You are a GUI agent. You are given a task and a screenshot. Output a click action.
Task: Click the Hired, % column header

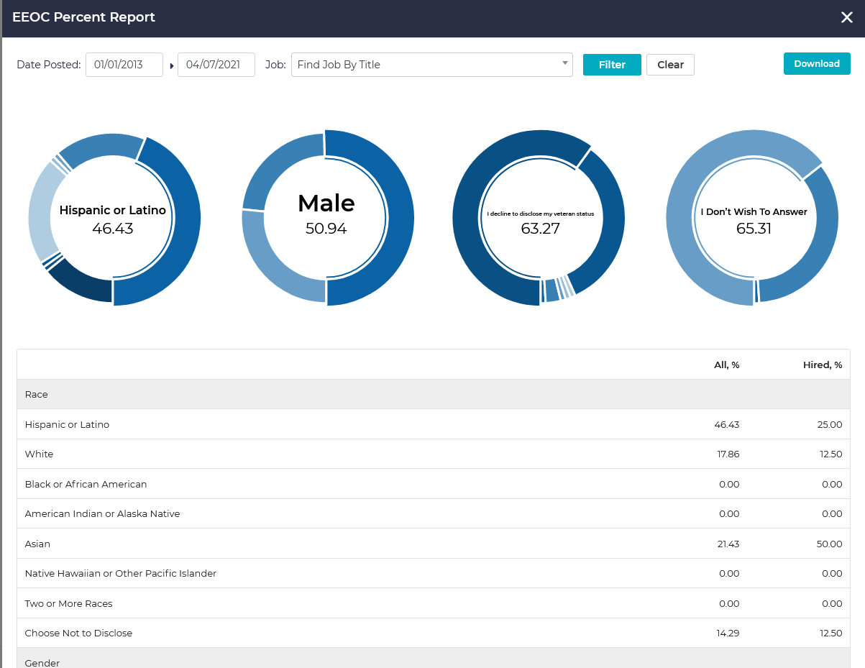822,365
